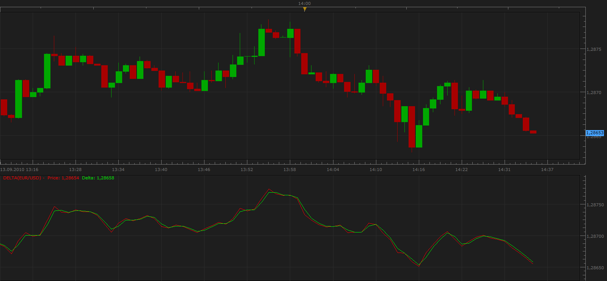Image resolution: width=607 pixels, height=281 pixels.
Task: Click the orange 14:00 time marker triangle
Action: [305, 9]
